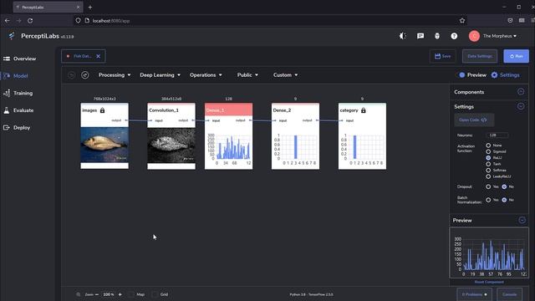Enable the Grid checkbox
The width and height of the screenshot is (535, 301).
tap(155, 294)
